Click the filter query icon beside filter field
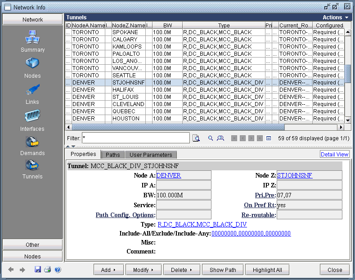 click(x=196, y=138)
